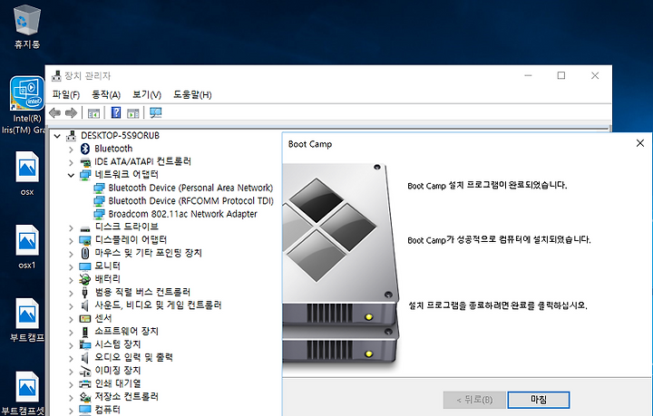The image size is (653, 416).
Task: Expand the 디스크 드라이브 category
Action: [x=71, y=228]
